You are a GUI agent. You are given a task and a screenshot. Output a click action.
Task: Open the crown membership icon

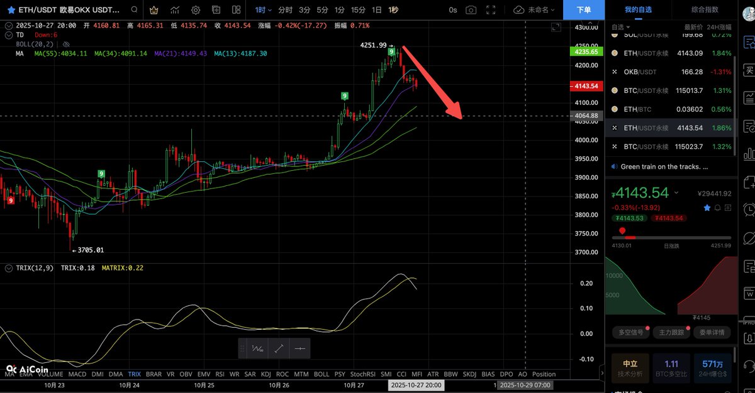154,10
